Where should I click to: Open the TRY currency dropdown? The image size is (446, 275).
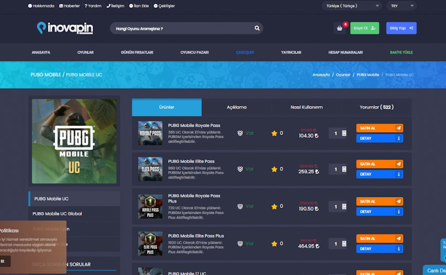(401, 6)
